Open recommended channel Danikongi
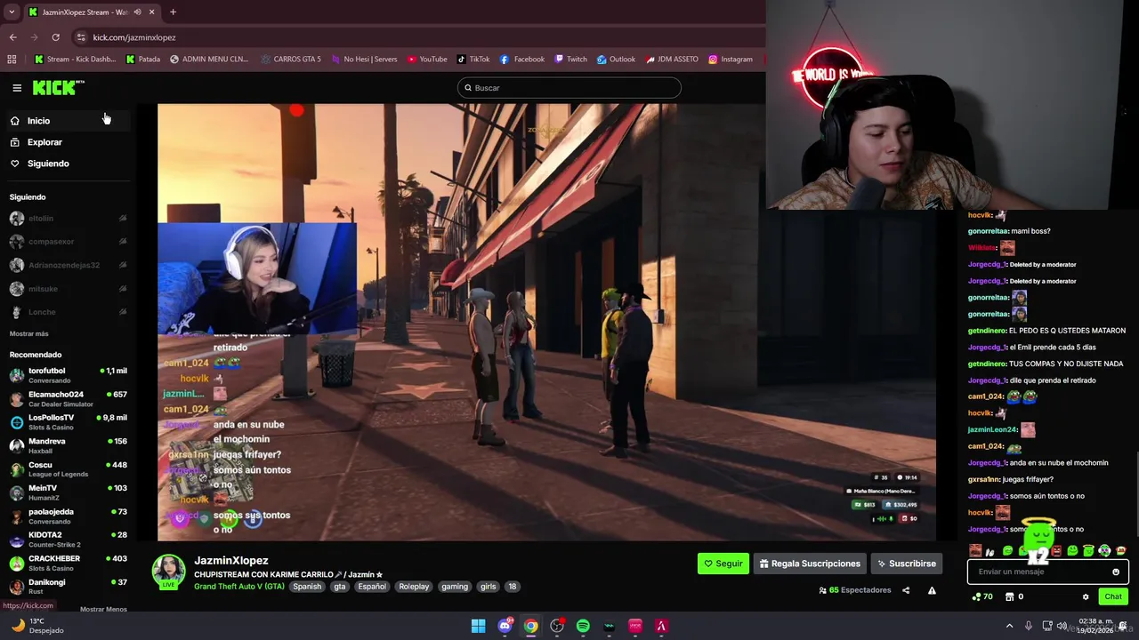Image resolution: width=1139 pixels, height=640 pixels. (68, 587)
